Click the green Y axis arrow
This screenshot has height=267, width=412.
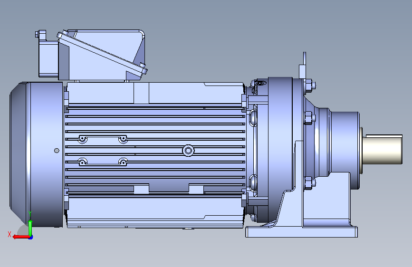tap(30, 228)
